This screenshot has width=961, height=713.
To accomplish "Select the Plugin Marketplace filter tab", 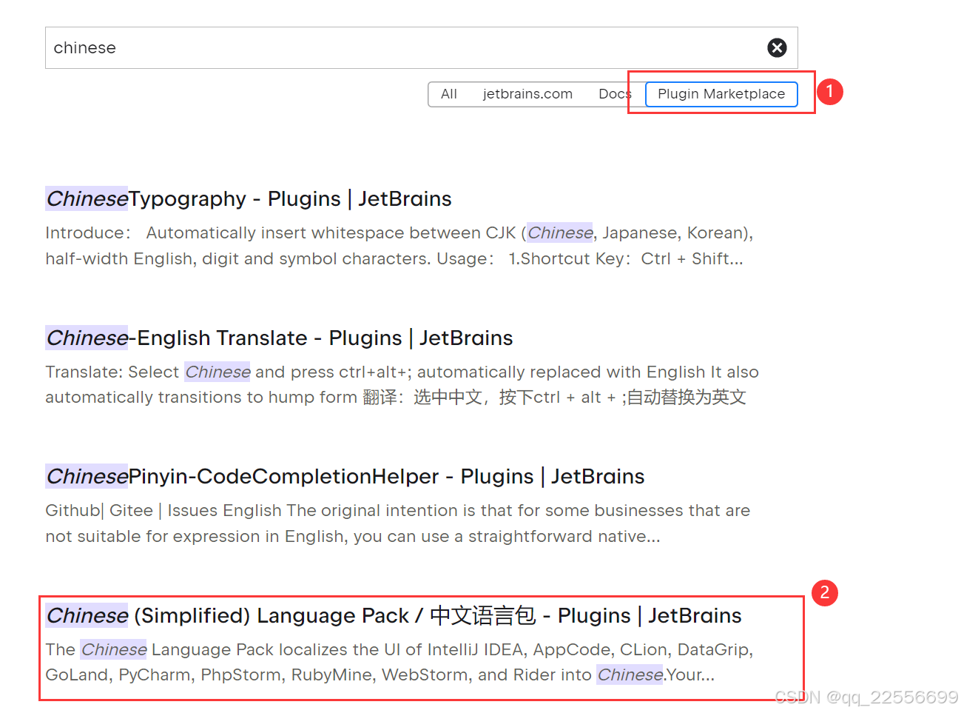I will pos(721,94).
